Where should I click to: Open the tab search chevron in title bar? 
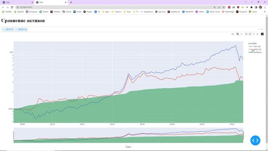(245, 2)
